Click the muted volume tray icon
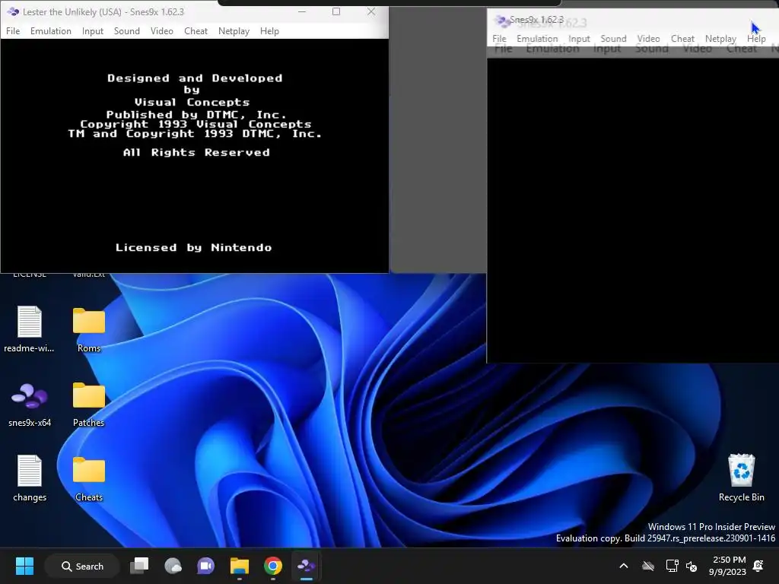Viewport: 779px width, 584px height. [692, 566]
